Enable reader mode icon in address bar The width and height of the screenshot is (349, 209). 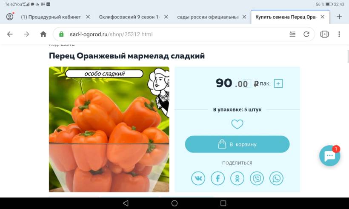click(x=292, y=34)
